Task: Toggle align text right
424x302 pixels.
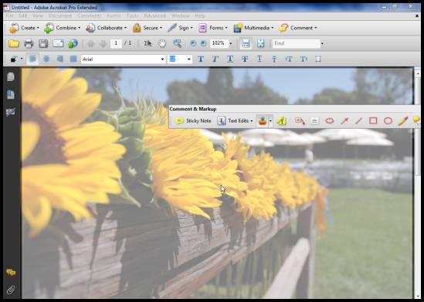Action: click(59, 59)
